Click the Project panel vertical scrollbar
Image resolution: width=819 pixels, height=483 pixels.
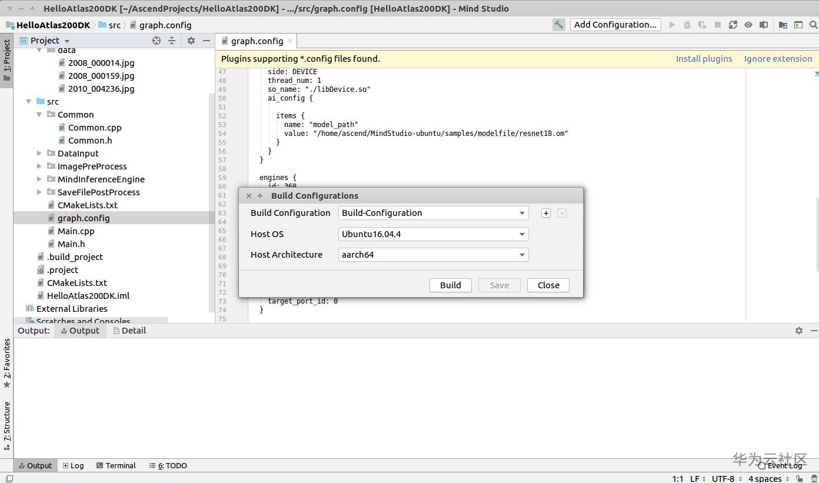point(212,203)
